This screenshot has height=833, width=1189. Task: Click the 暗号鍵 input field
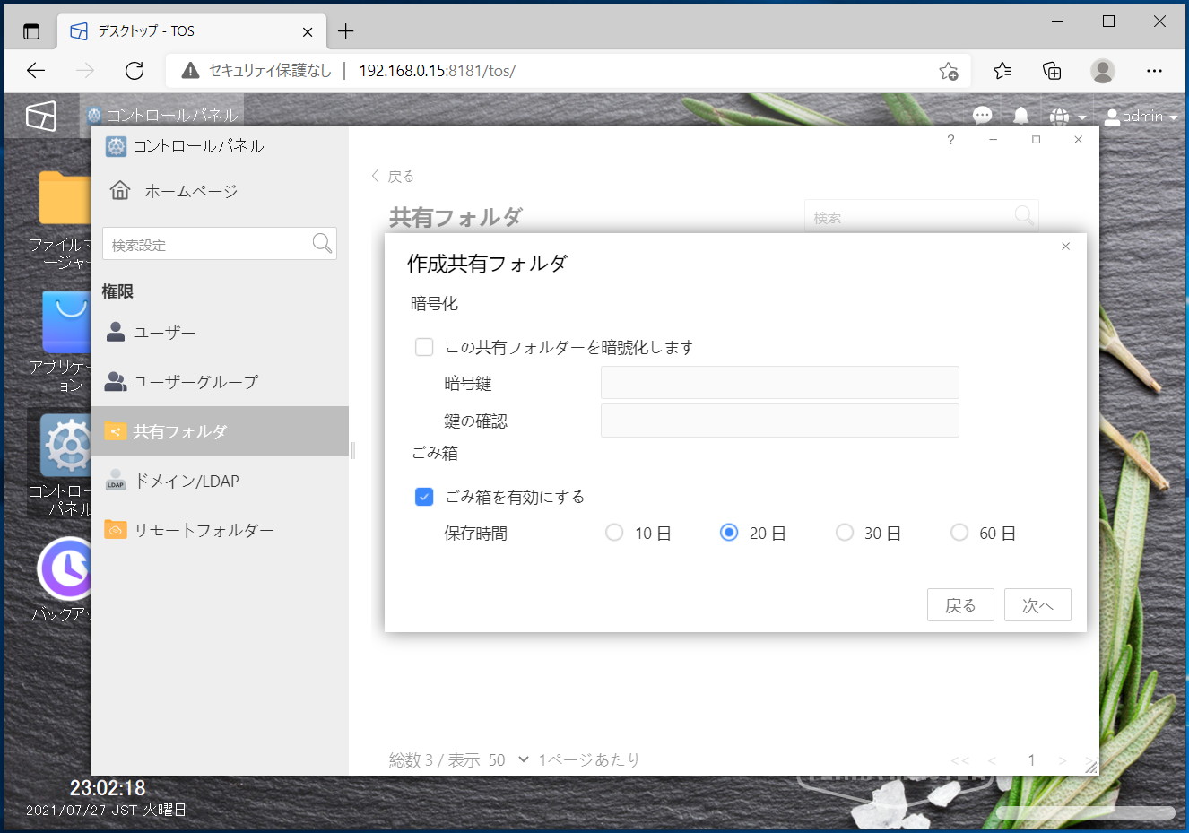click(780, 383)
